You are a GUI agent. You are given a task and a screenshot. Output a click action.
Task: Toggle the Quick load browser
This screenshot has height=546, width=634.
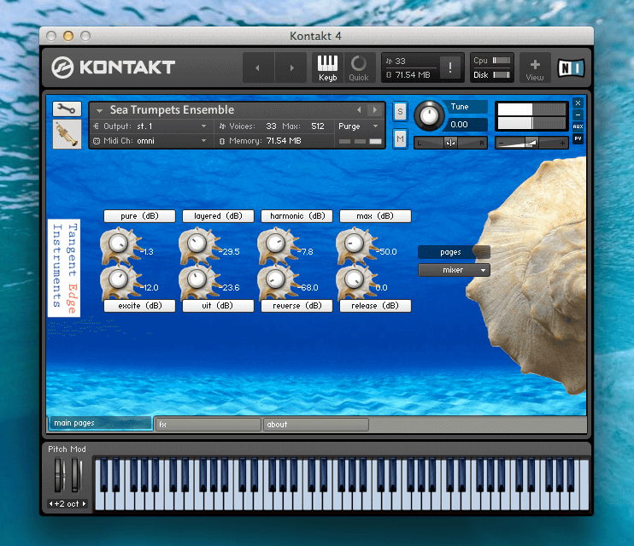click(359, 68)
